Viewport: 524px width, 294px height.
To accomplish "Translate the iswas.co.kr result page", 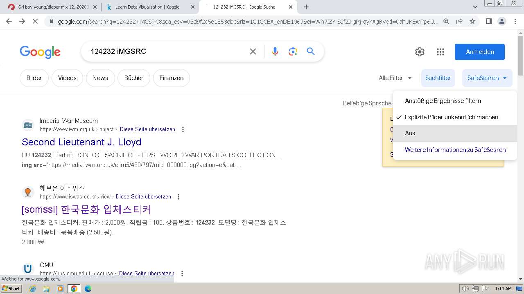I will pyautogui.click(x=143, y=197).
